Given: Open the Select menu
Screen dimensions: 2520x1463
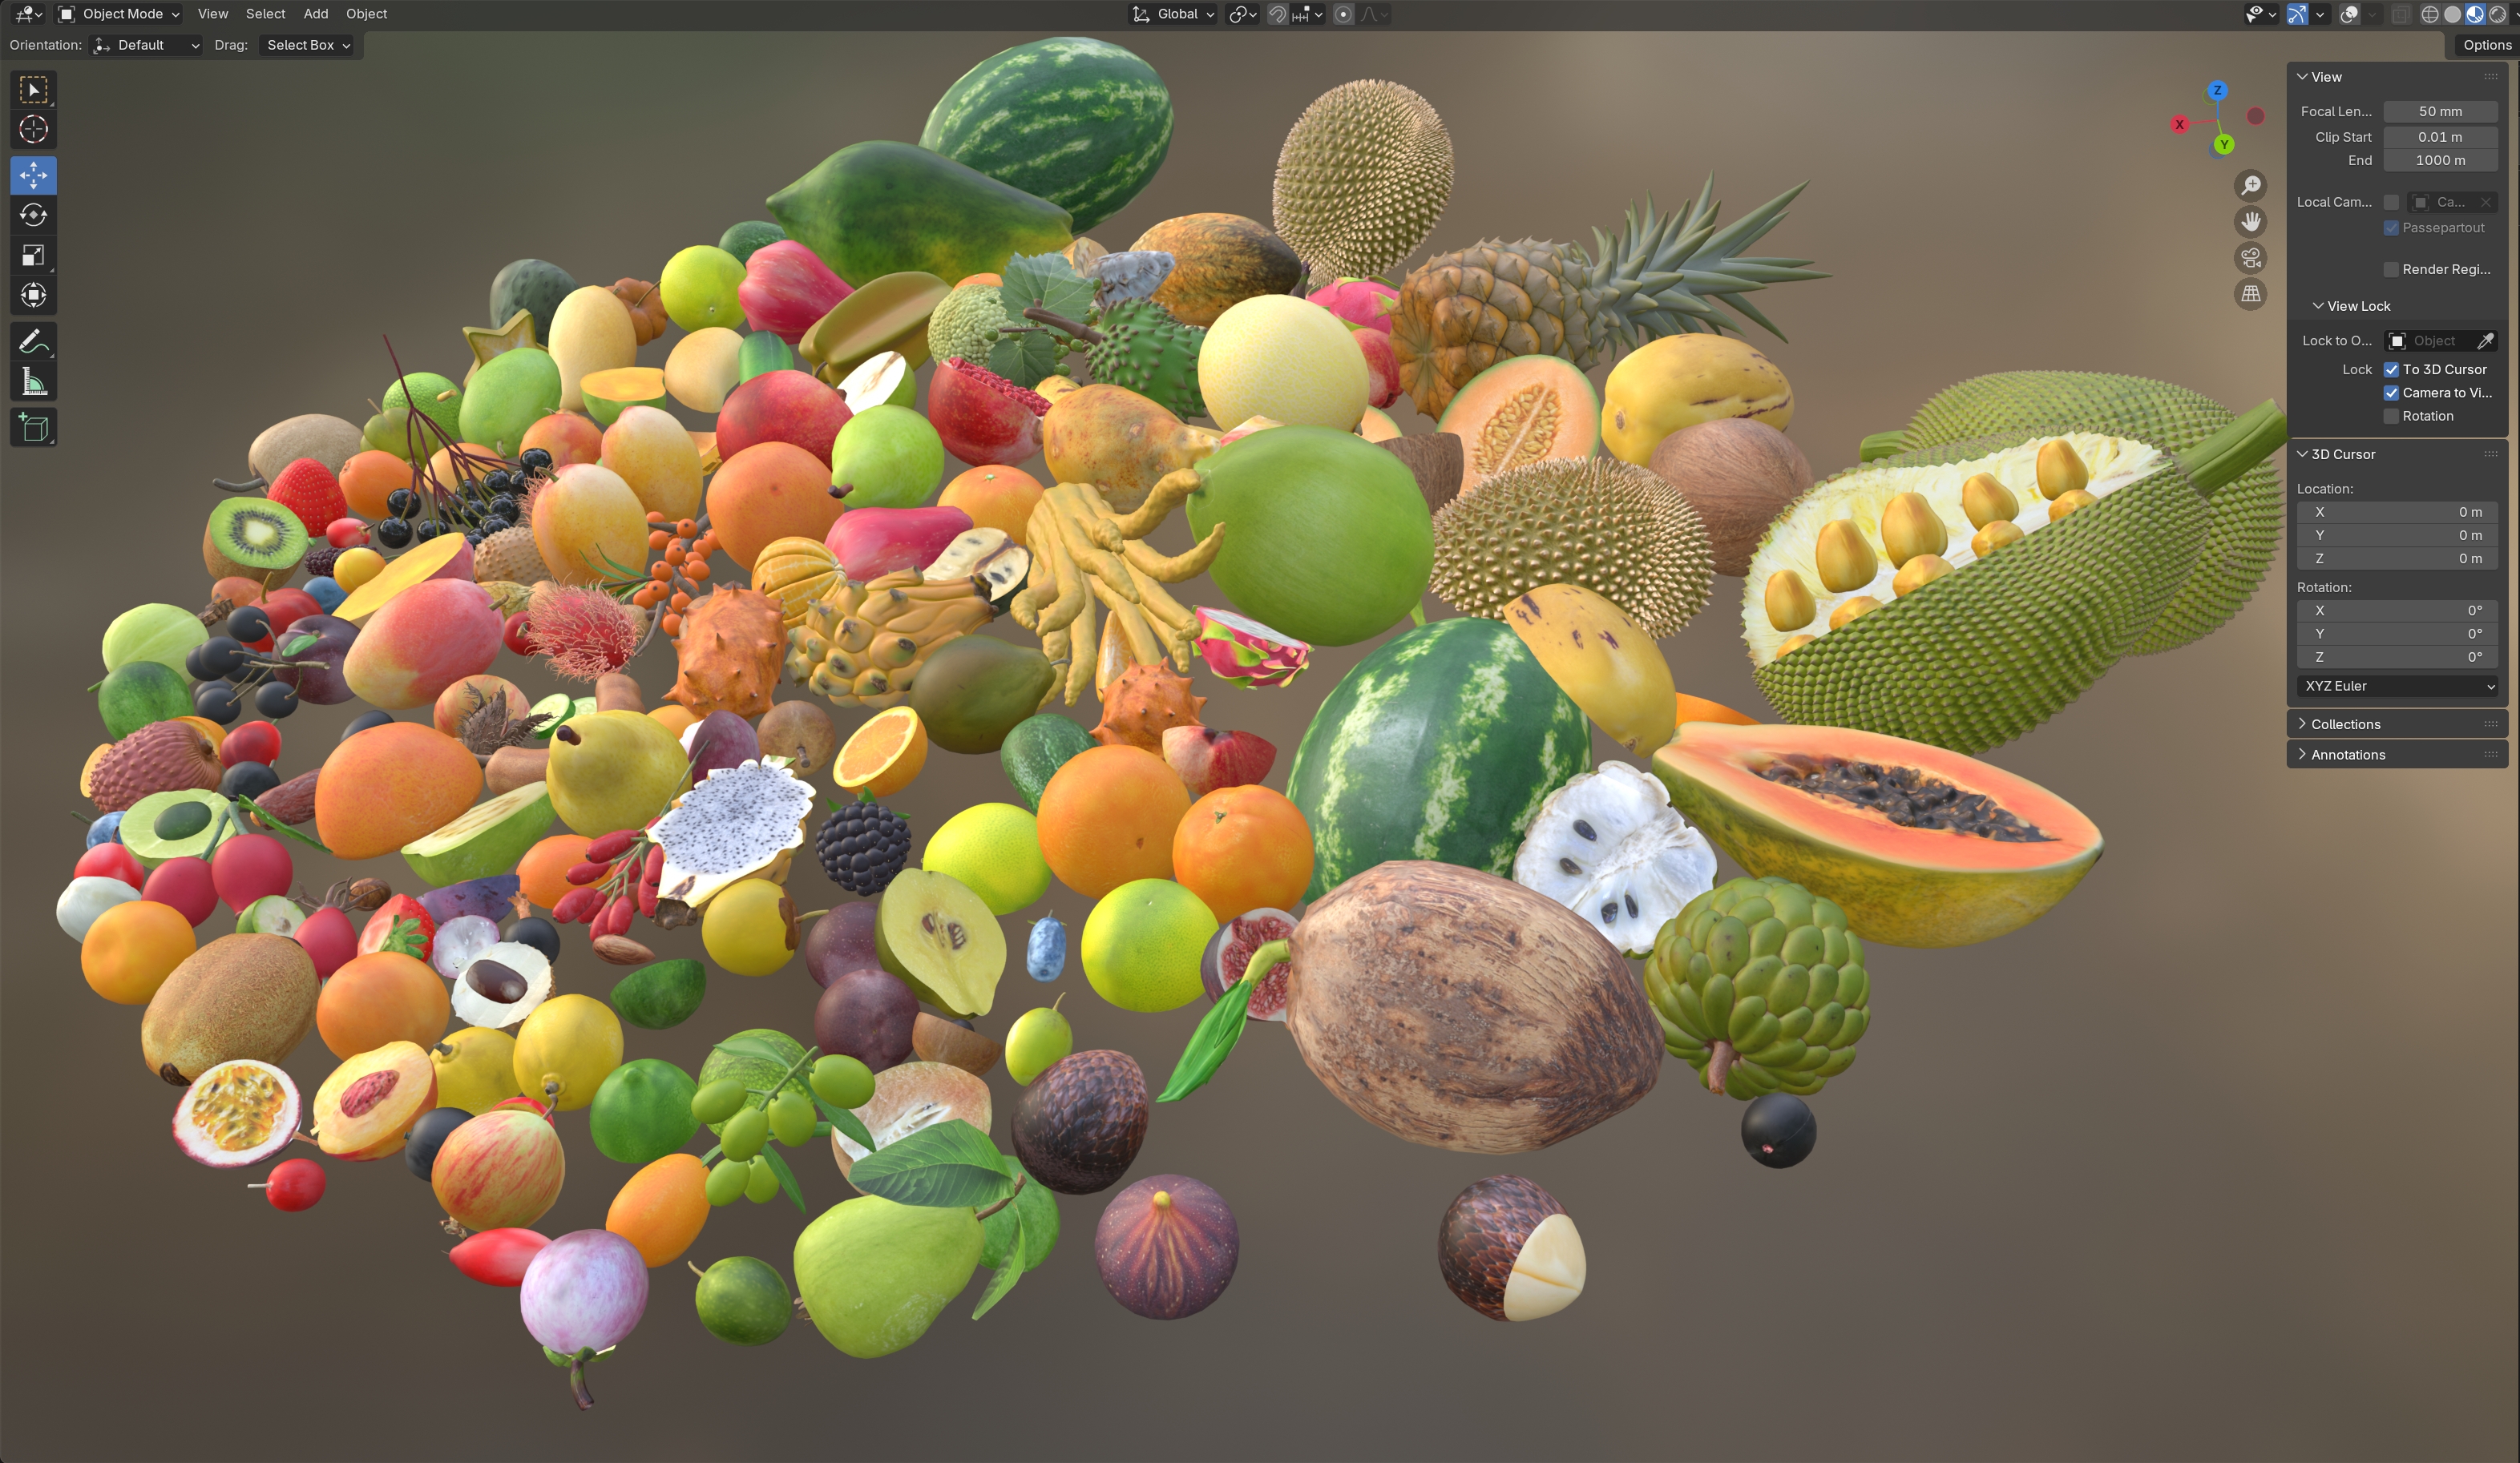Looking at the screenshot, I should 265,14.
